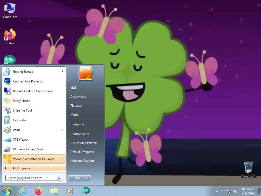
Task: Click the network tray icon
Action: [x=229, y=191]
